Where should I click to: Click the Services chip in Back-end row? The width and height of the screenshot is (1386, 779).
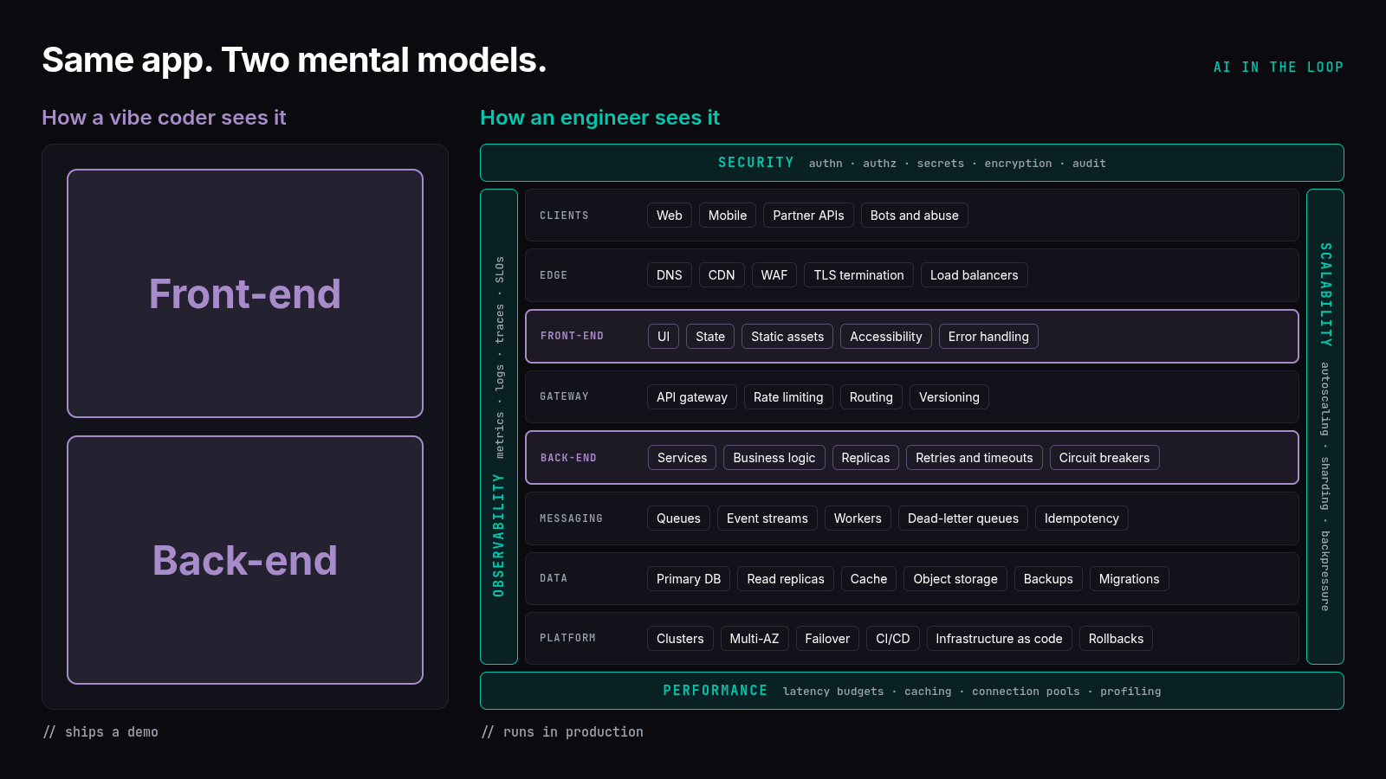[x=682, y=458]
